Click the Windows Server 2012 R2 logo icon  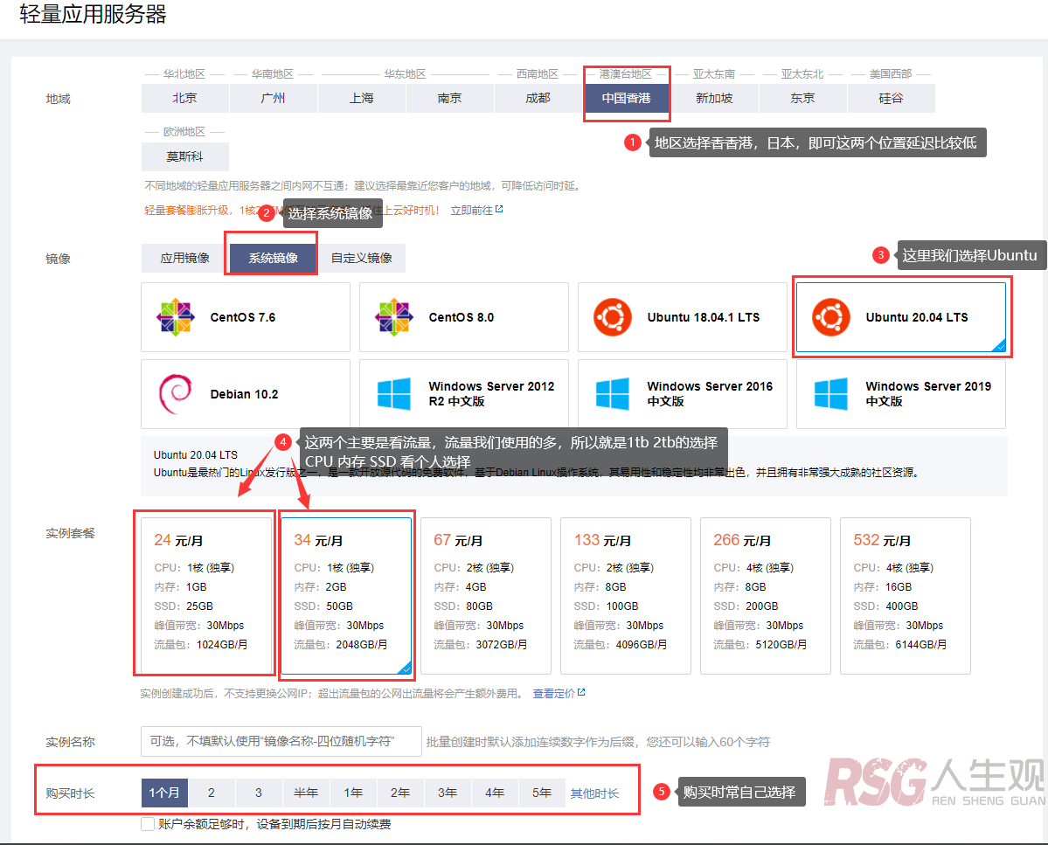coord(394,394)
